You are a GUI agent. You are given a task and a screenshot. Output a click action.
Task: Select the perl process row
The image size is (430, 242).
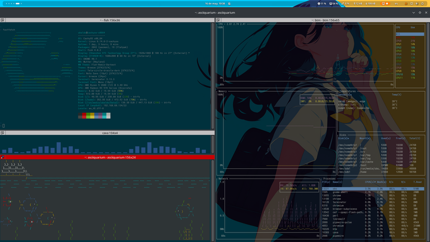[373, 216]
